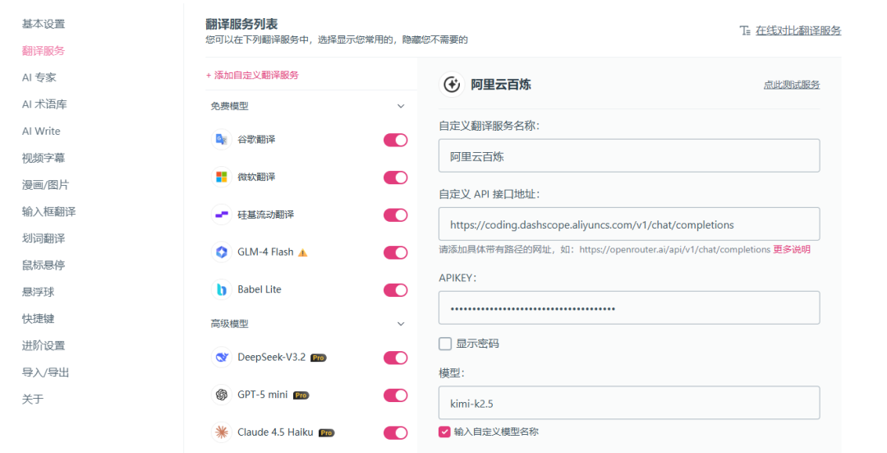Collapse the 高级模型 section chevron
The height and width of the screenshot is (453, 887).
(401, 324)
